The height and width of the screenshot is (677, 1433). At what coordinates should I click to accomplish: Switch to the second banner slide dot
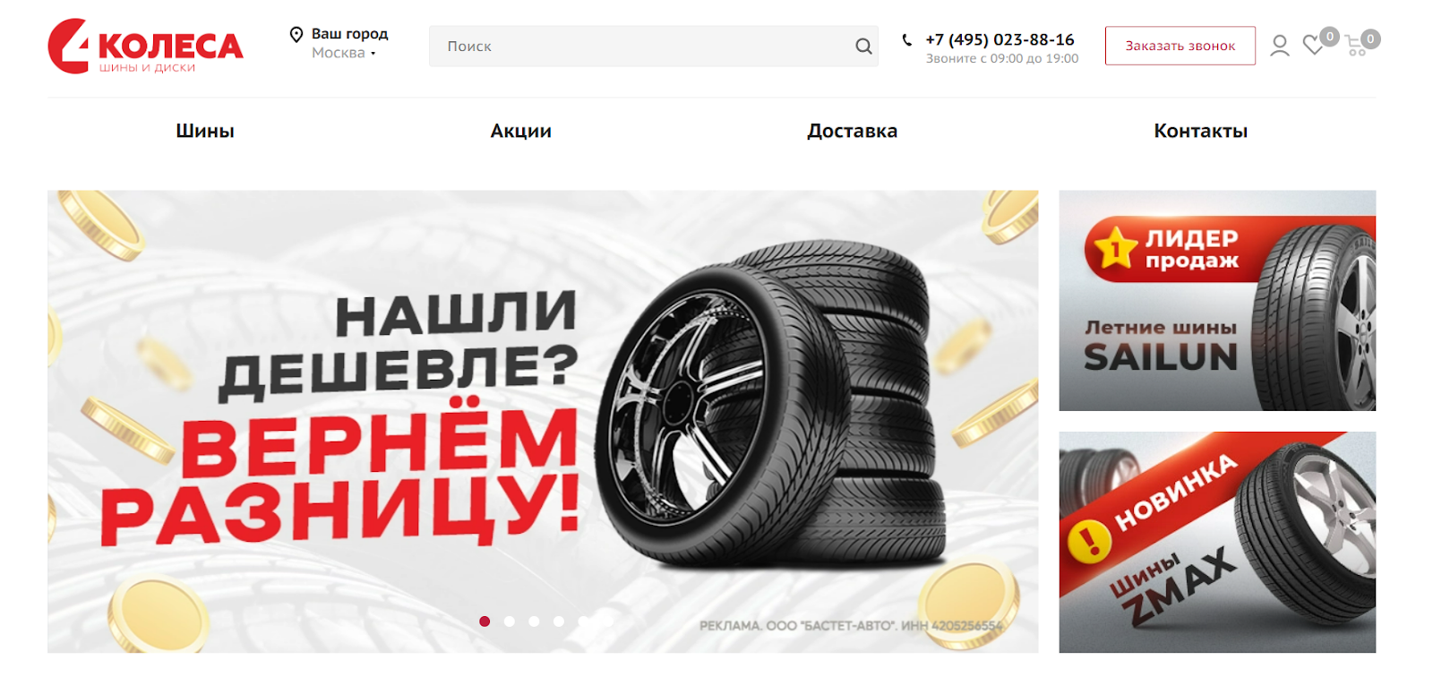510,621
